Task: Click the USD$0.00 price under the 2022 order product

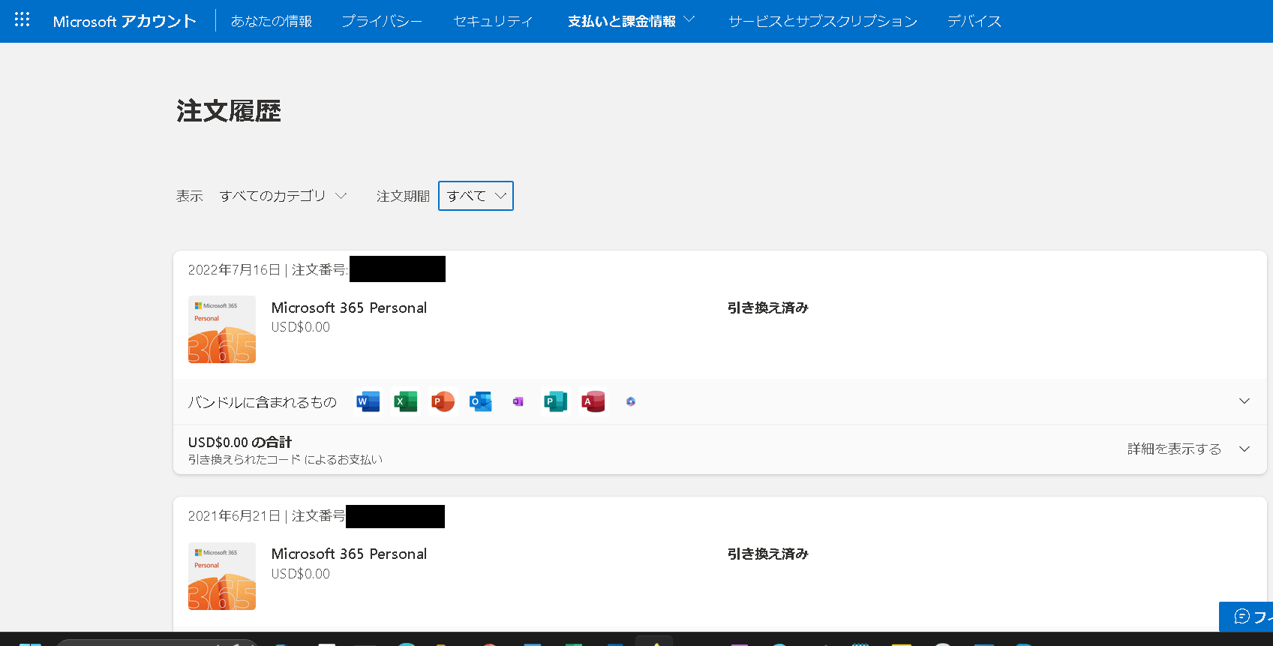Action: (x=301, y=327)
